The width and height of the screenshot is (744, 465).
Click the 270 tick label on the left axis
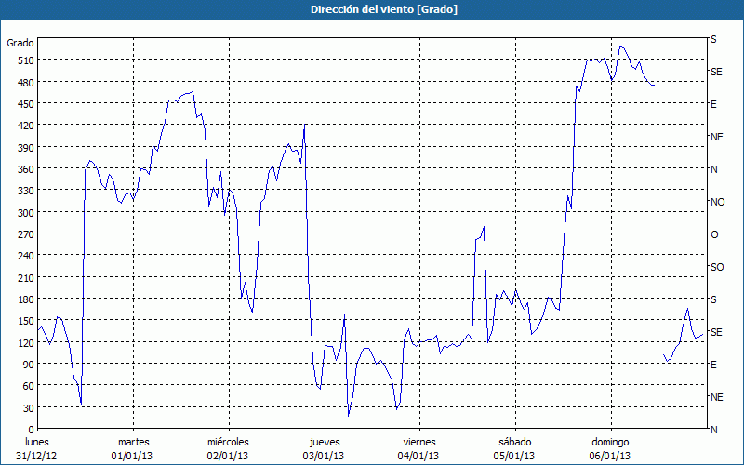[x=25, y=234]
